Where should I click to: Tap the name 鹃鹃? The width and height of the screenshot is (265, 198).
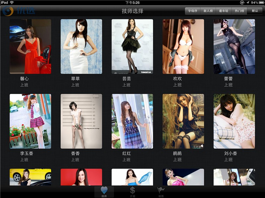pyautogui.click(x=177, y=153)
